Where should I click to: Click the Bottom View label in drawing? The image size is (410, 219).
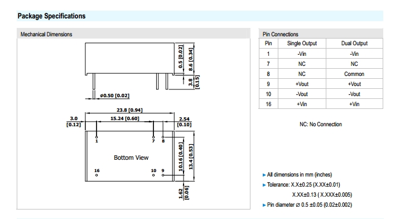[131, 158]
